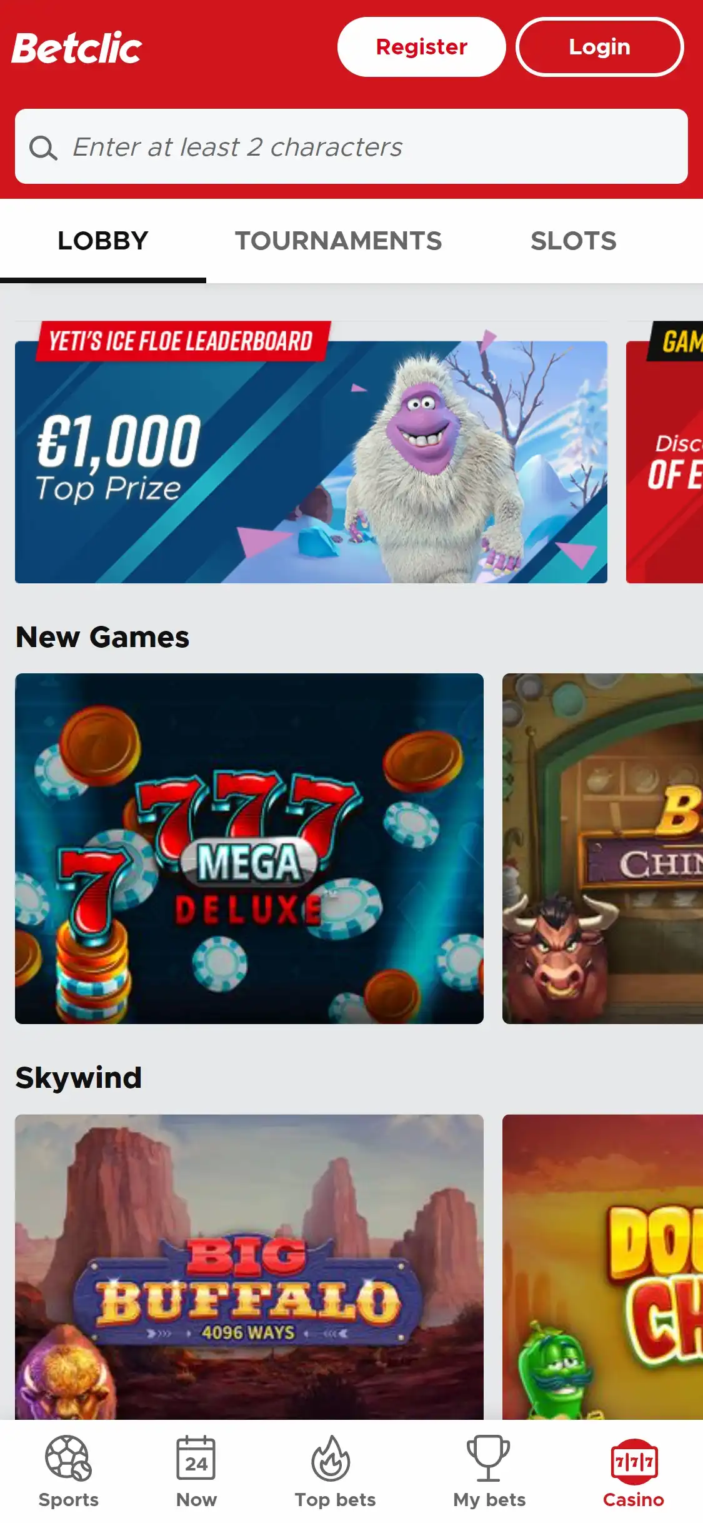Go to Betclic logo home

pyautogui.click(x=77, y=48)
